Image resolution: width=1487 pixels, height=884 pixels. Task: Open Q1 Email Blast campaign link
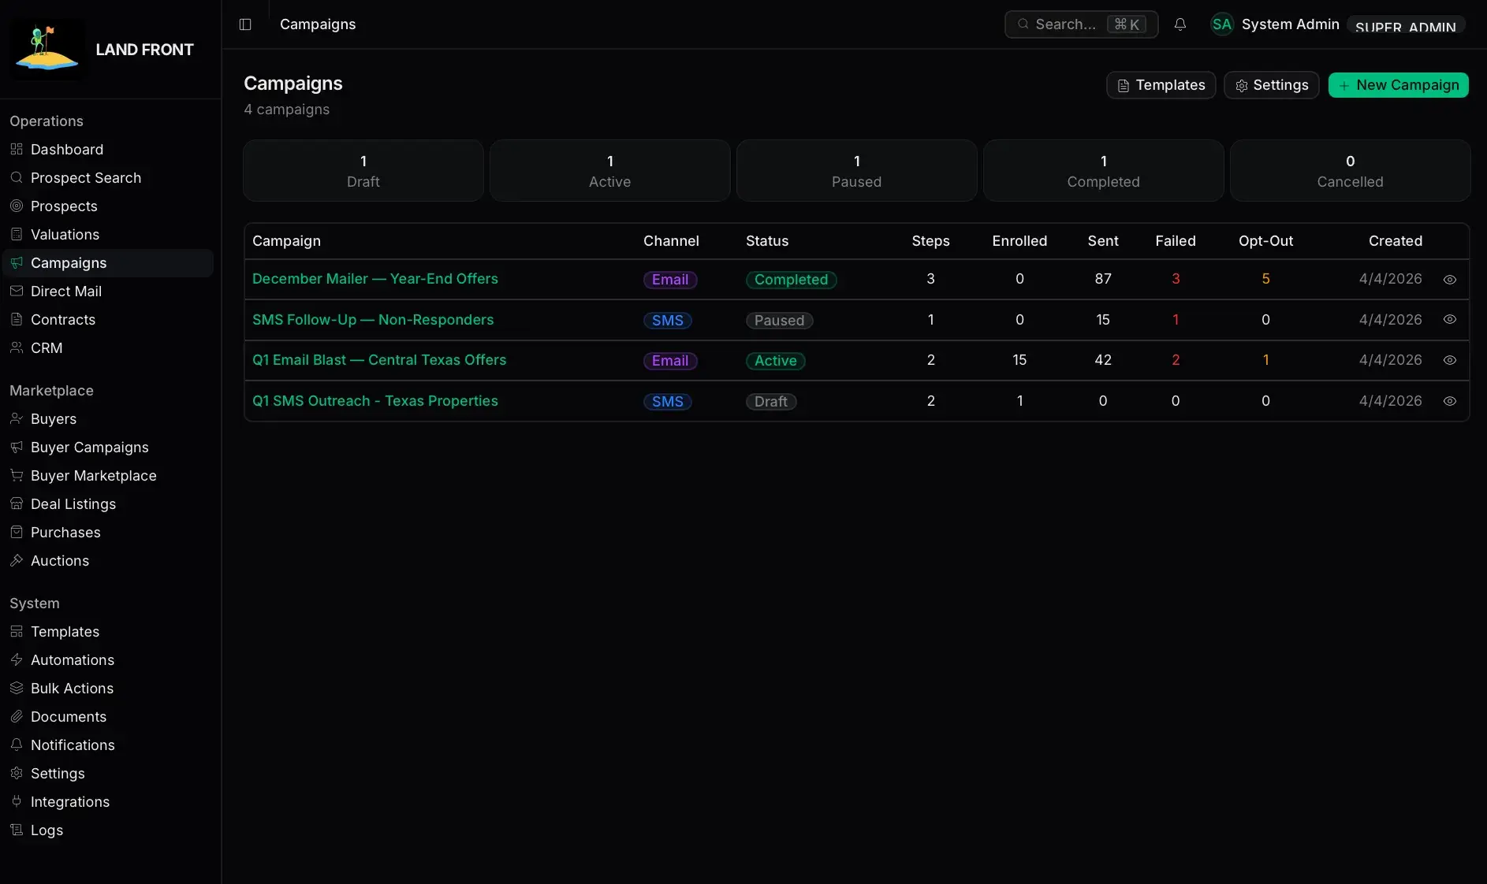pyautogui.click(x=379, y=360)
